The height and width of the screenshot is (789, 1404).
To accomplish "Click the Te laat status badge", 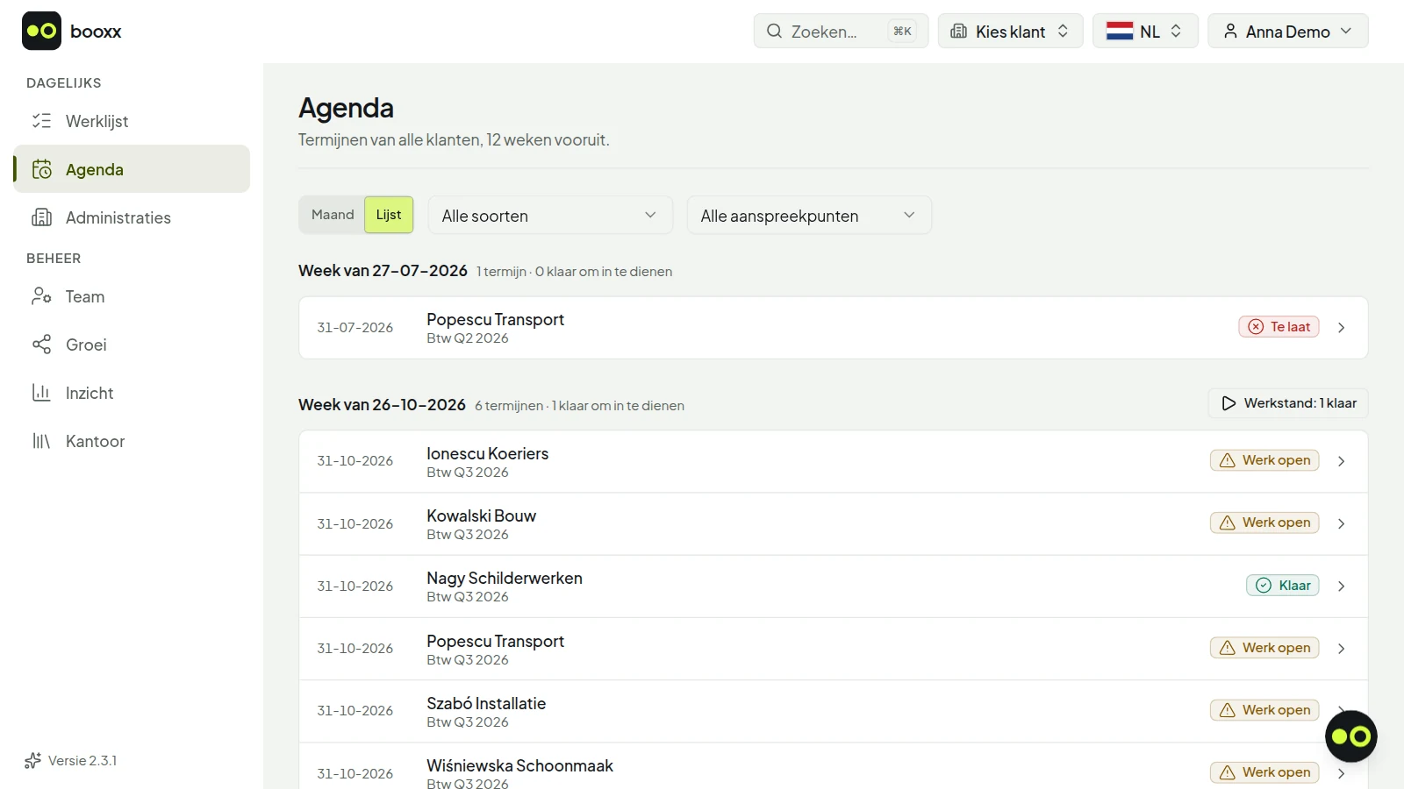I will point(1279,327).
